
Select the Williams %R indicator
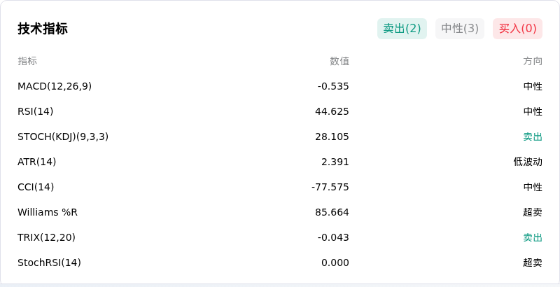[x=48, y=212]
